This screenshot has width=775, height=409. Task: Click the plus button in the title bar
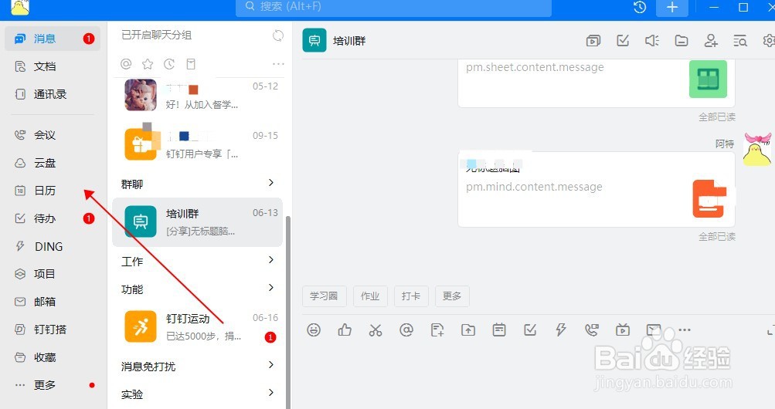click(x=672, y=7)
